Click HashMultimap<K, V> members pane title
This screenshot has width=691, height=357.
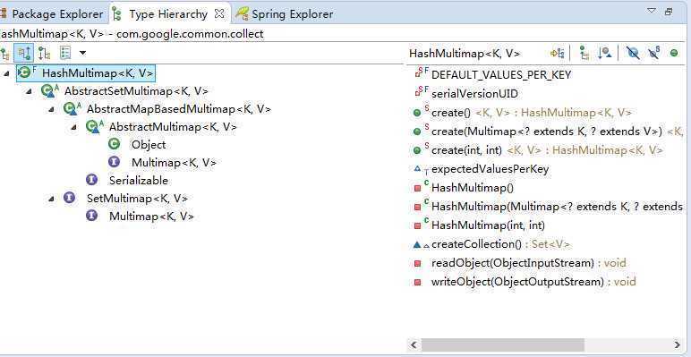click(465, 54)
